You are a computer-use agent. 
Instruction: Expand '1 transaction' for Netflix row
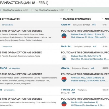tap(7, 46)
